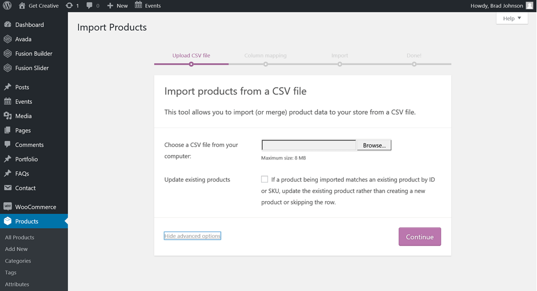
Task: Open Add New product link
Action: [16, 249]
